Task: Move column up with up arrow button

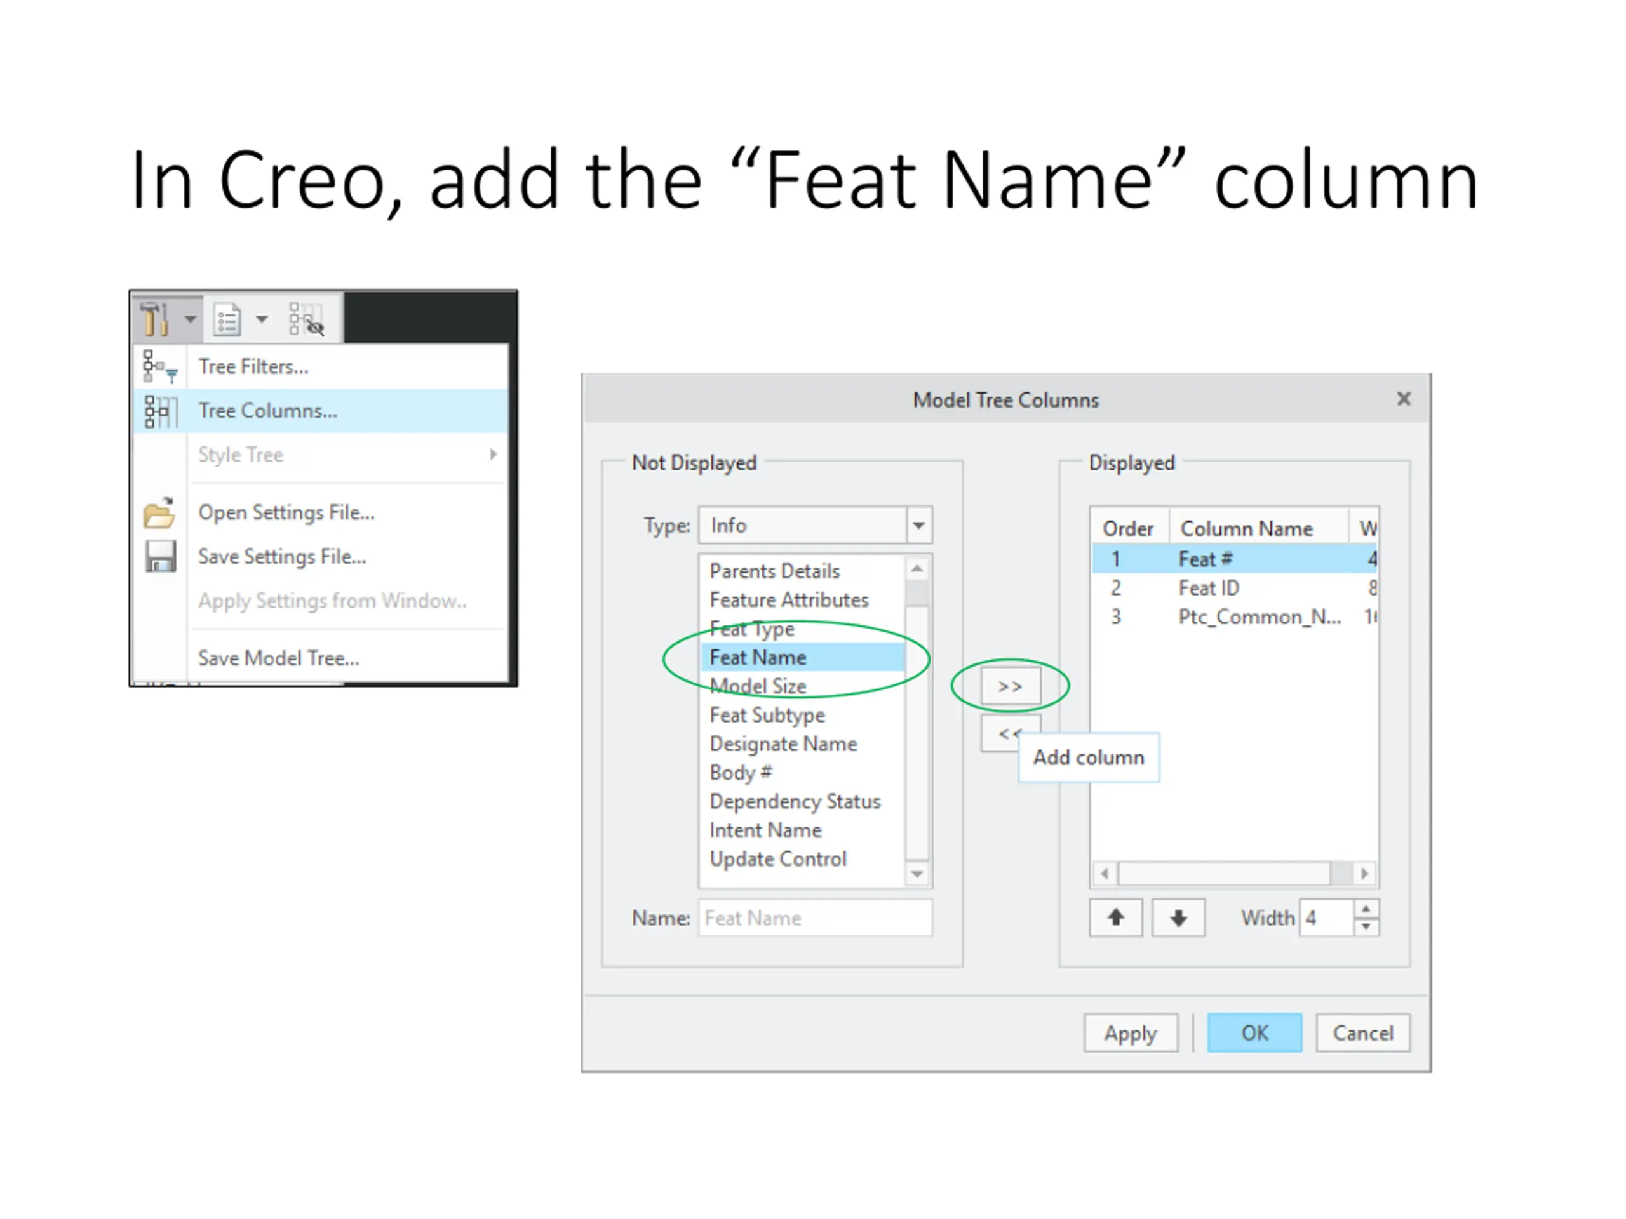Action: tap(1115, 917)
